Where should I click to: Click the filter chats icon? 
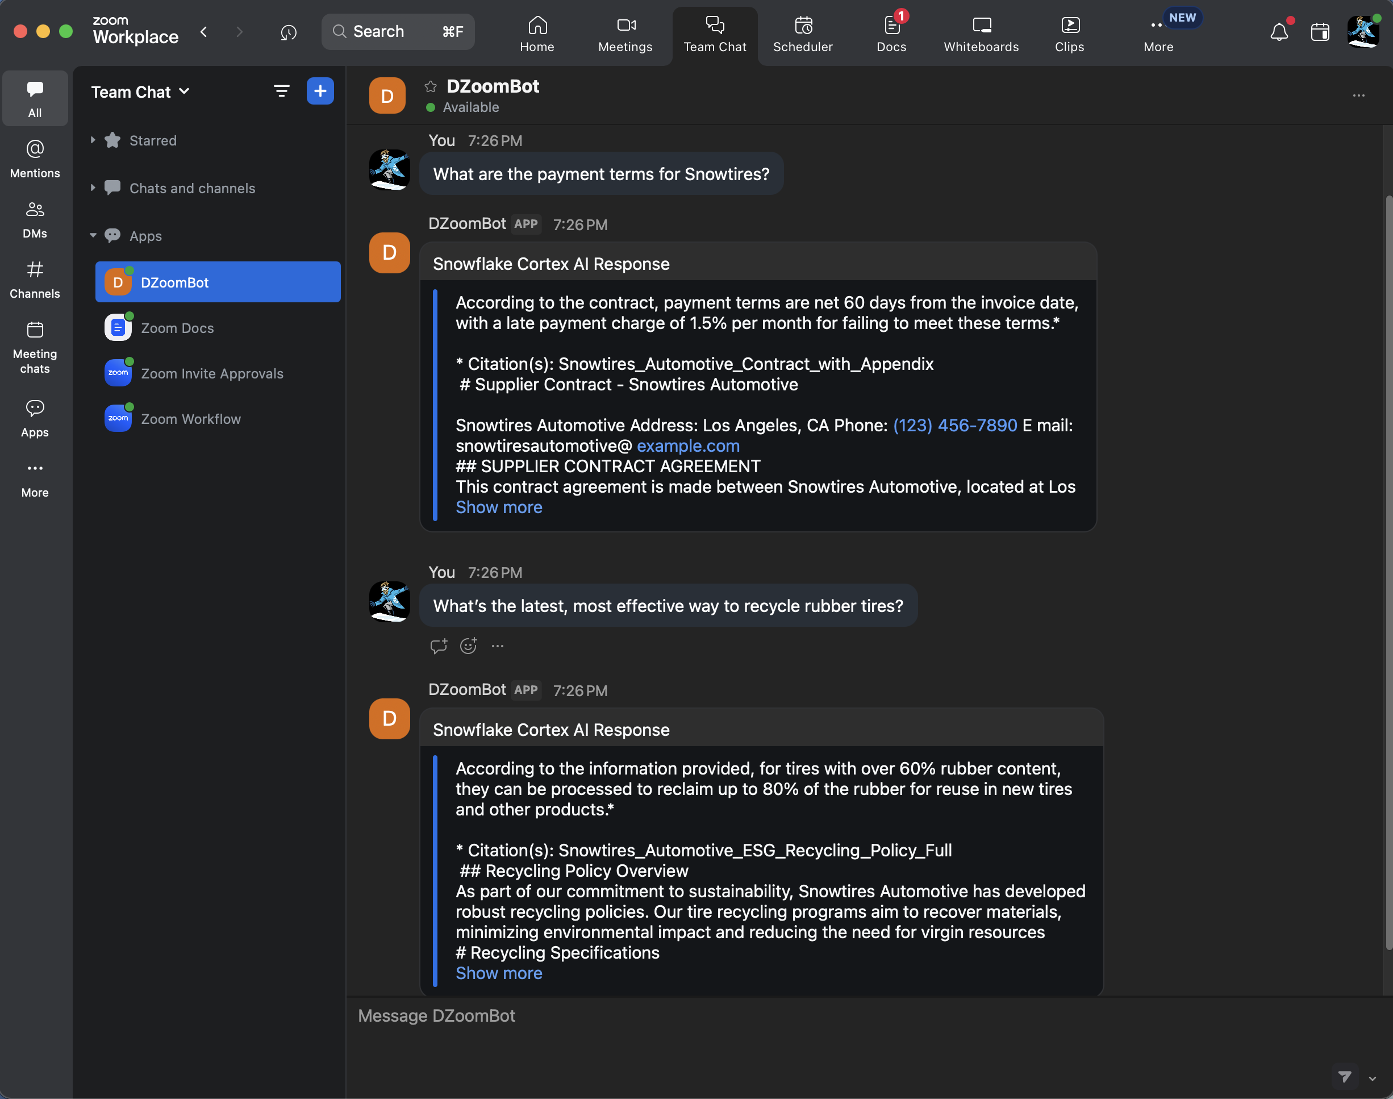click(x=281, y=91)
